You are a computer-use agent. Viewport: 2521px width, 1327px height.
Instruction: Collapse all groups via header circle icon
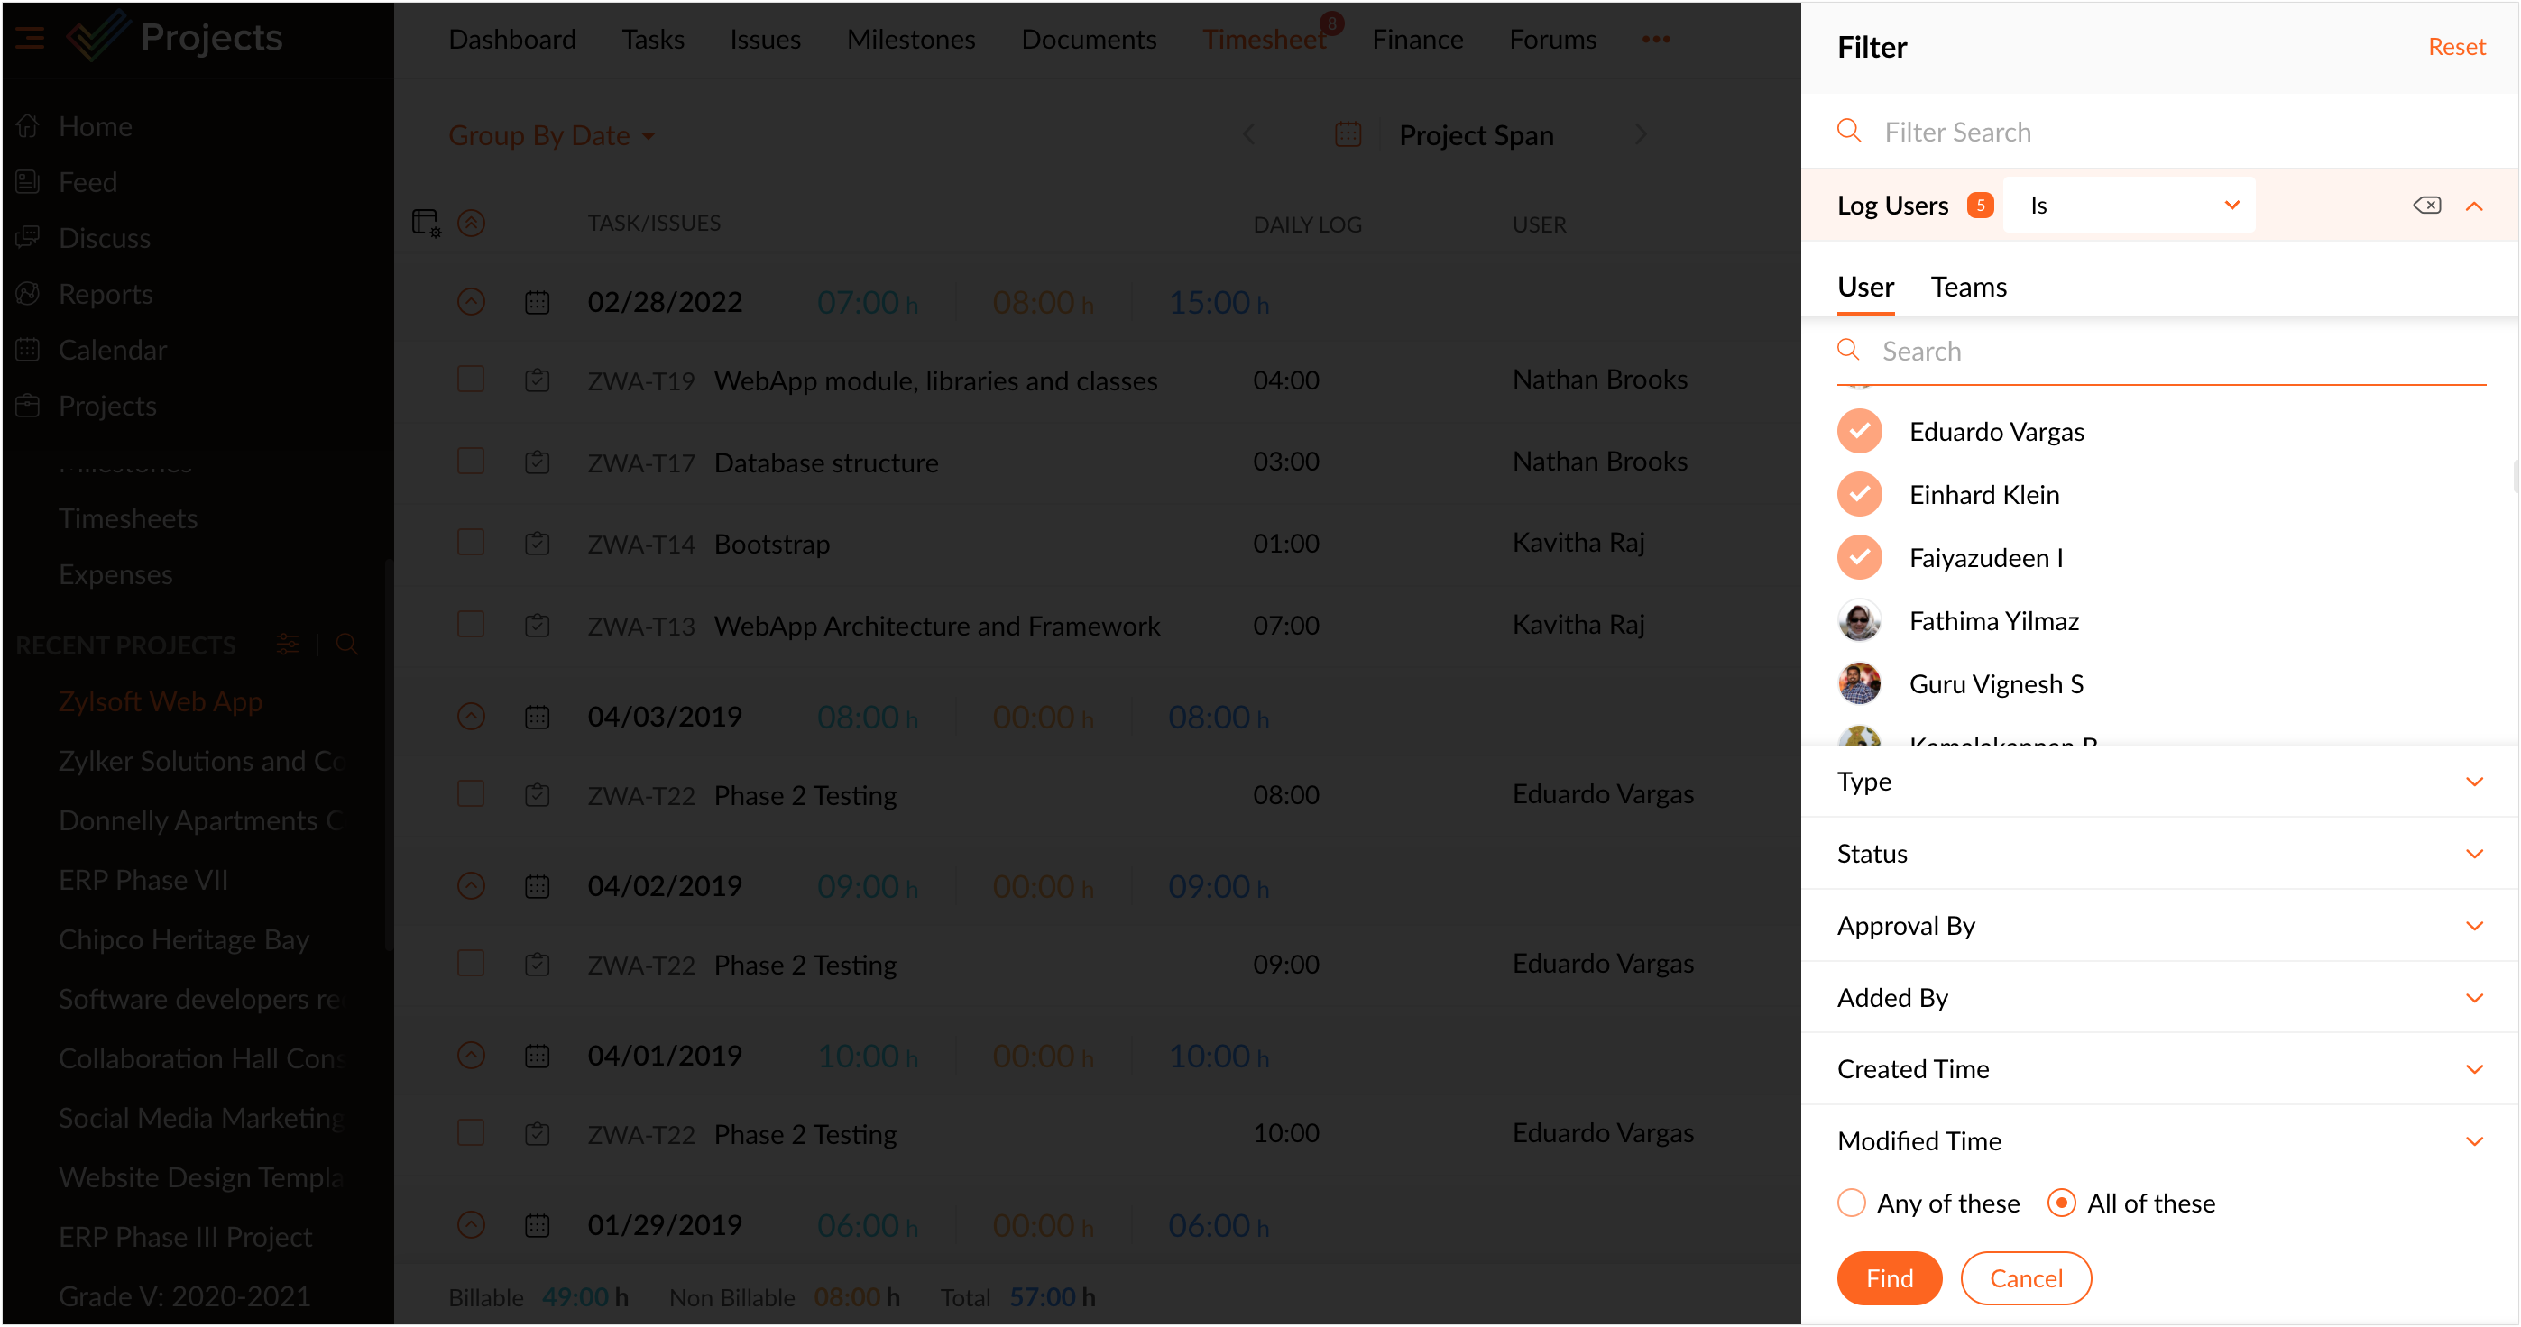(x=472, y=223)
